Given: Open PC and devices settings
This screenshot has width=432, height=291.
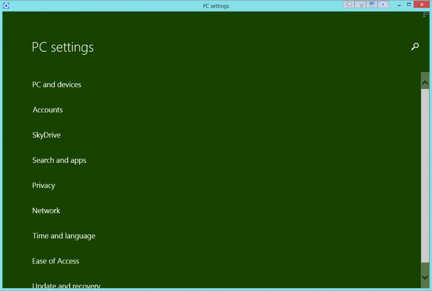Looking at the screenshot, I should click(x=57, y=85).
